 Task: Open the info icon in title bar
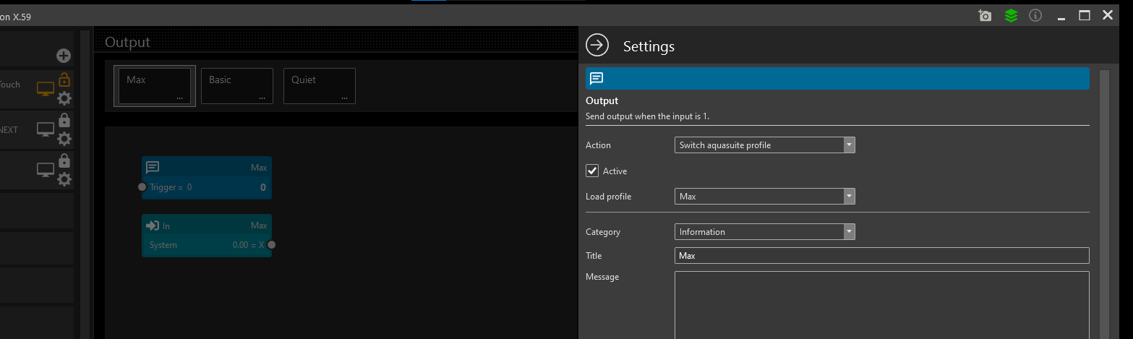coord(1035,15)
